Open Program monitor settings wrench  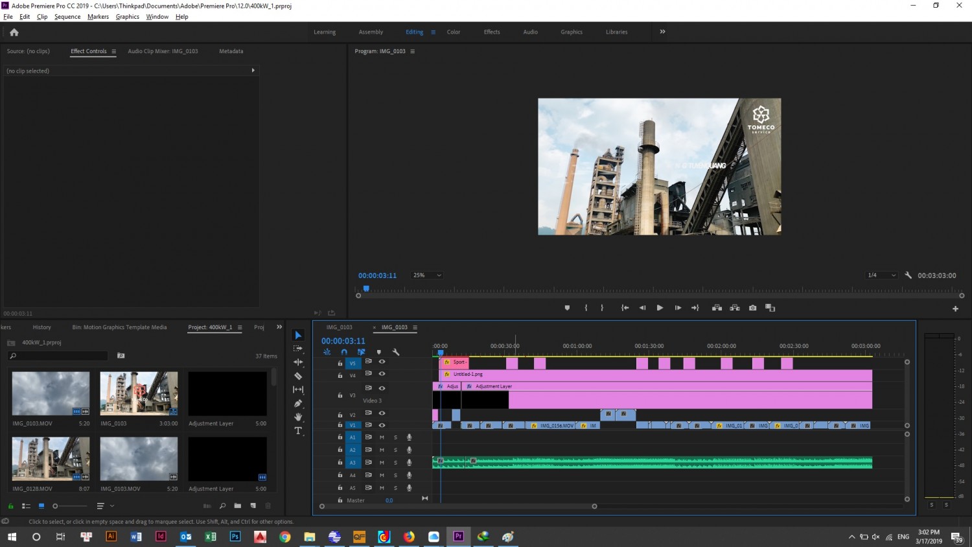pos(908,275)
